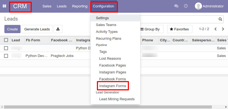The height and width of the screenshot is (109, 228).
Task: Select Tags under Pipeline
Action: (115, 52)
